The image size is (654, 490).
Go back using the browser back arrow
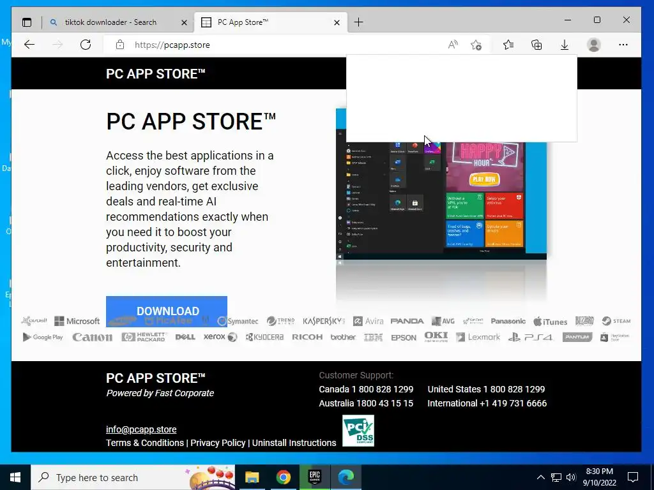click(x=29, y=45)
